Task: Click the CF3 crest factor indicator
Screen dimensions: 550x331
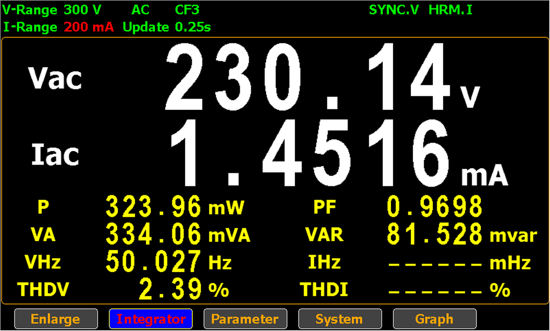Action: 187,10
